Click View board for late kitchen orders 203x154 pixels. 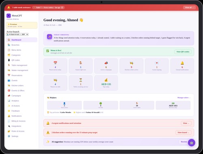click(x=184, y=133)
